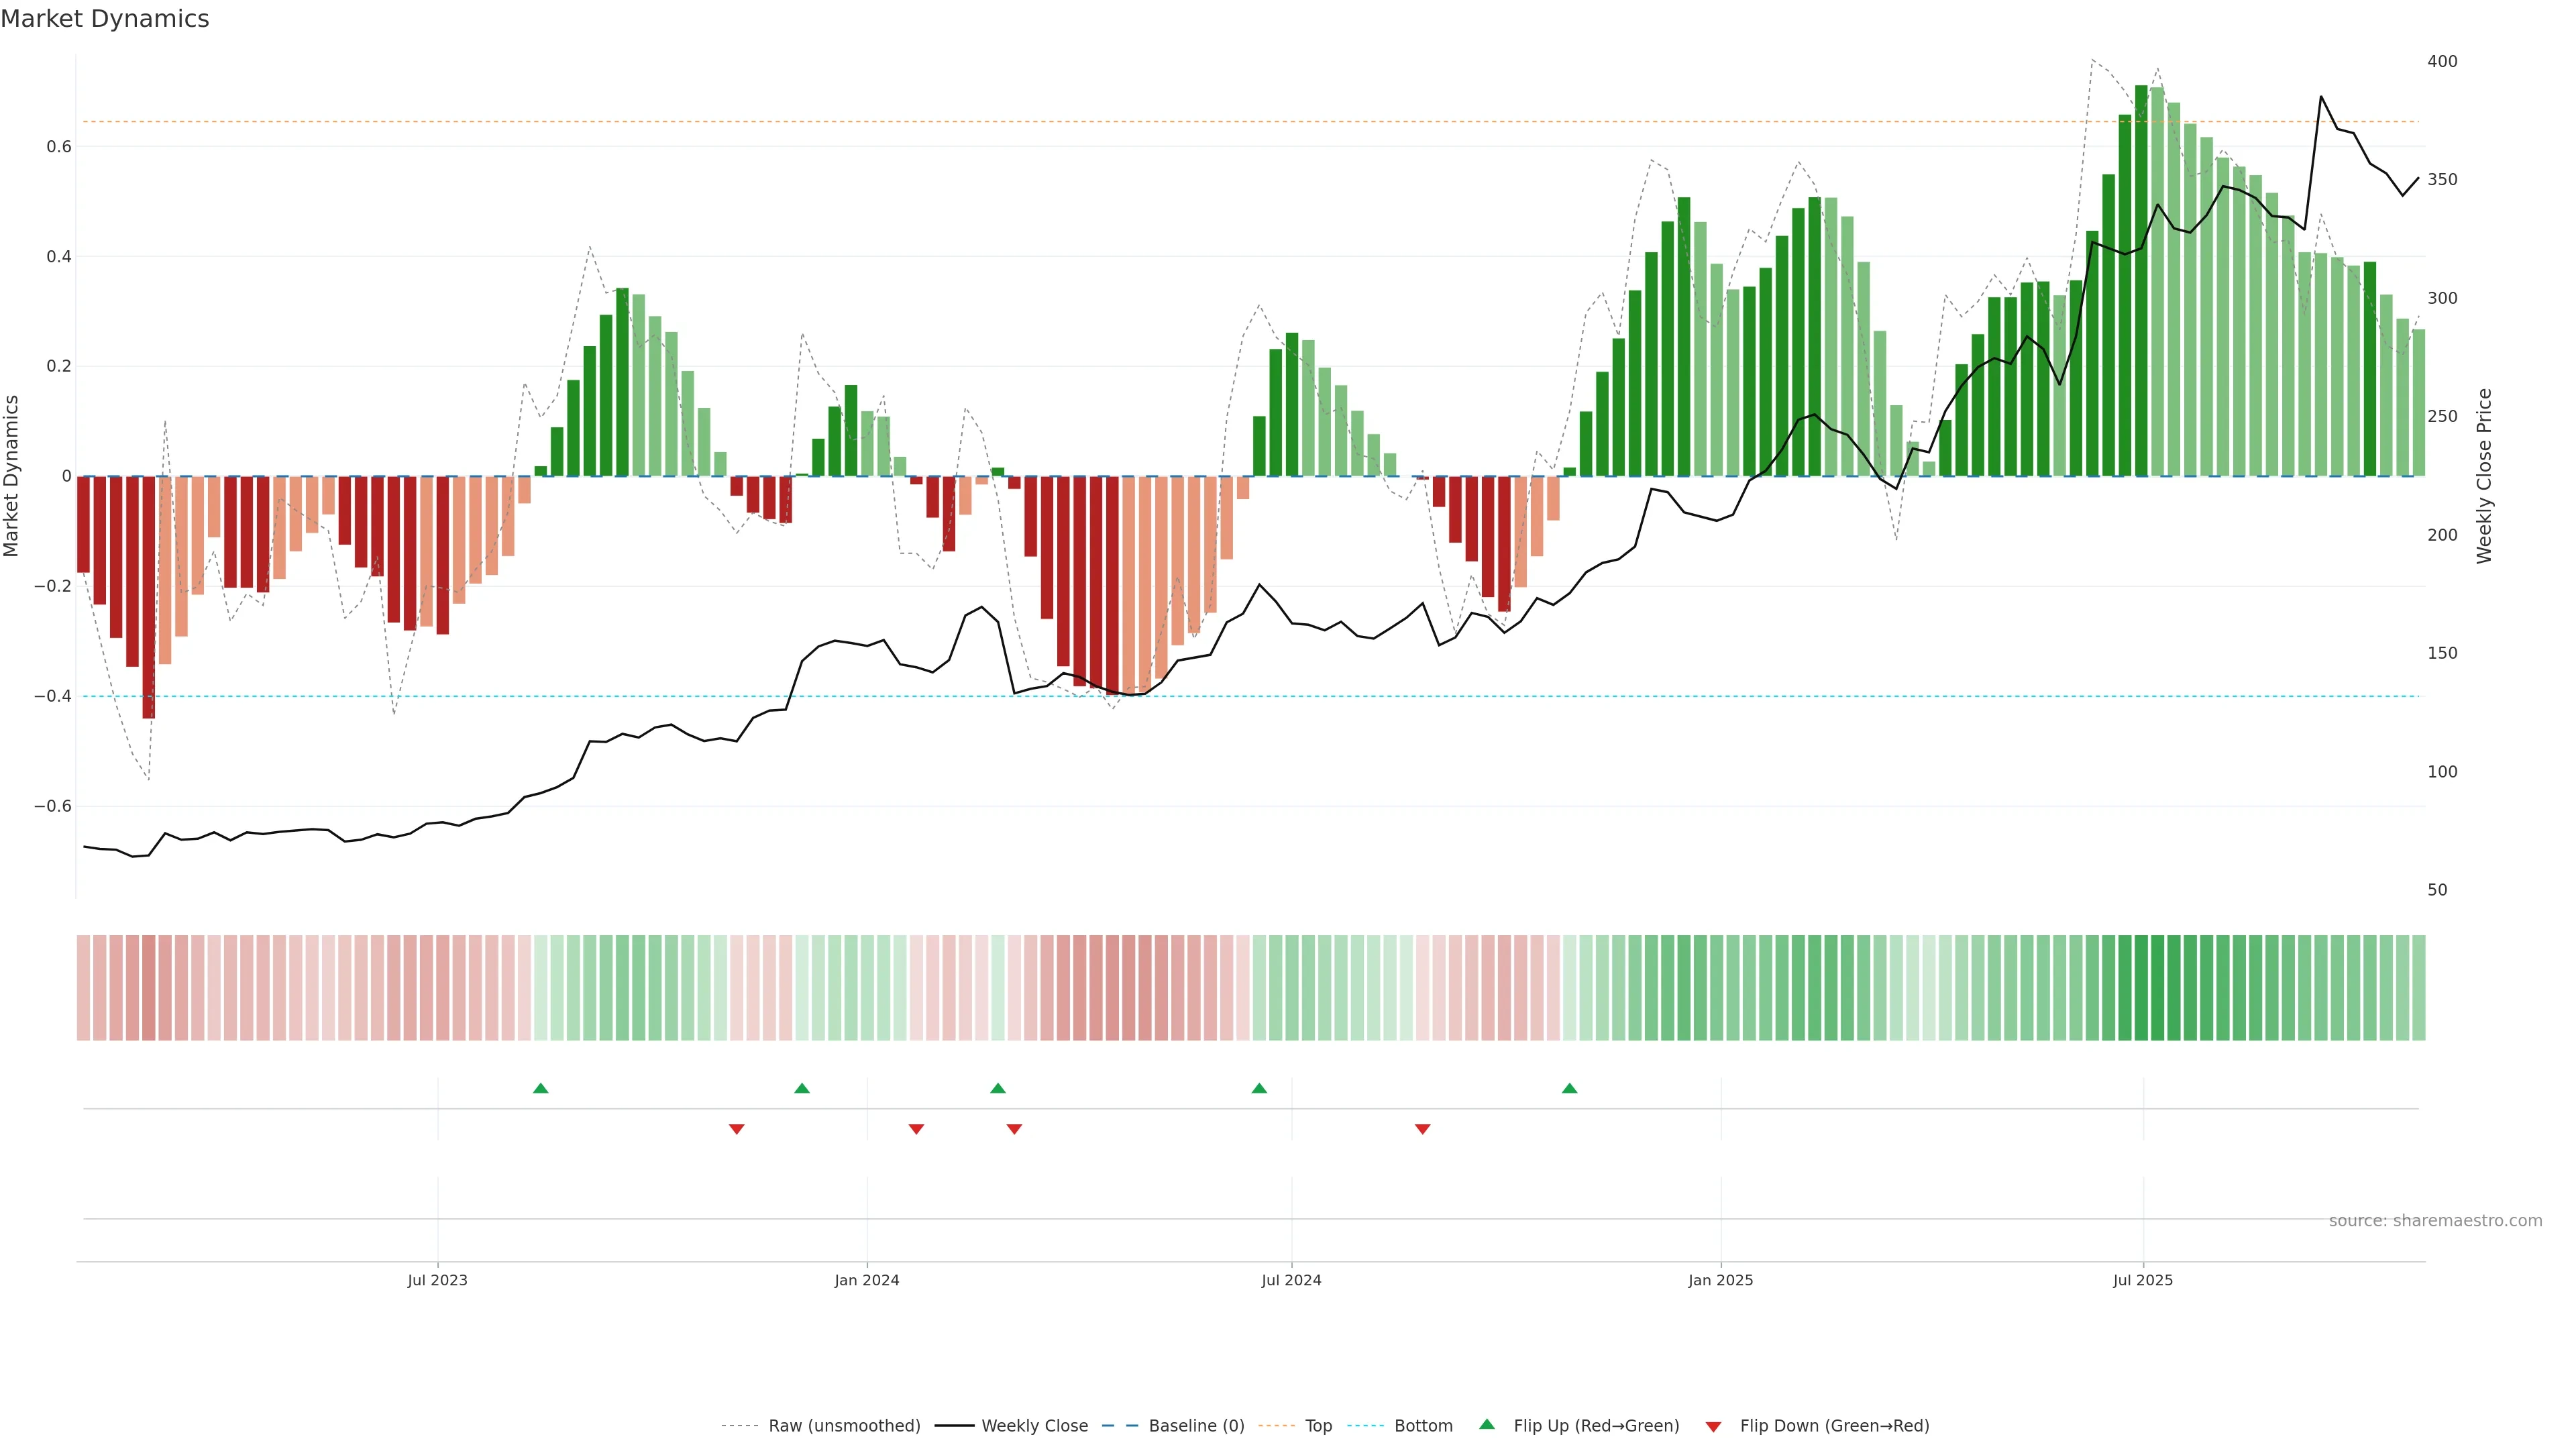Image resolution: width=2576 pixels, height=1449 pixels.
Task: Click the tallest dark green bar near Jul 2025
Action: pyautogui.click(x=2141, y=280)
